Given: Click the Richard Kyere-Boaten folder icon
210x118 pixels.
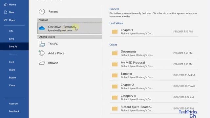Looking at the screenshot, I should [115, 108].
